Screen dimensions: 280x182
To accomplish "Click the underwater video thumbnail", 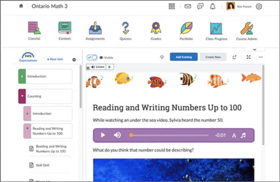I will (x=174, y=170).
